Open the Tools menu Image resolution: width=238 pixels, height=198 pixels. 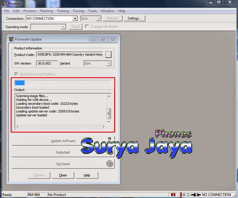pos(92,11)
